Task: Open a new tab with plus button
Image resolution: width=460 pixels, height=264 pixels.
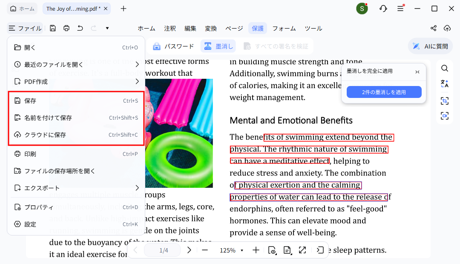Action: tap(124, 9)
